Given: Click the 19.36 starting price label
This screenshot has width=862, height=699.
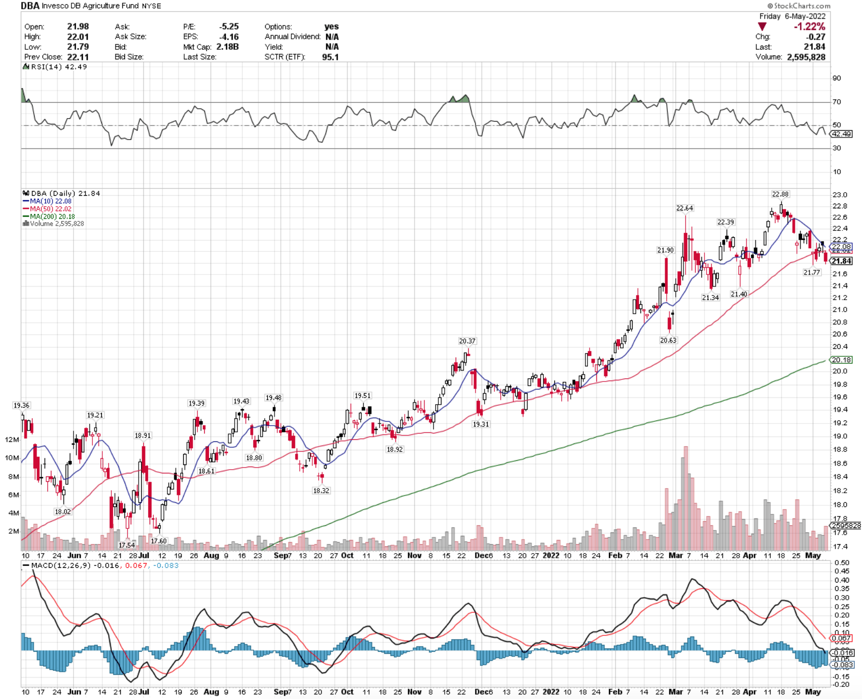Looking at the screenshot, I should (22, 405).
